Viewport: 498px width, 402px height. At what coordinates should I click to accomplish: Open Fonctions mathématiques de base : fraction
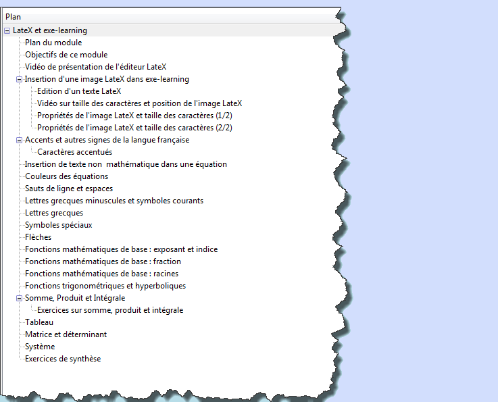tap(103, 261)
